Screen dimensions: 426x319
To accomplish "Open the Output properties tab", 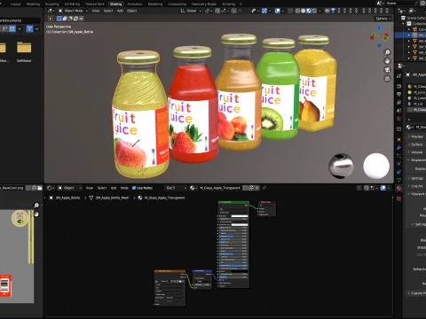I will pyautogui.click(x=398, y=95).
